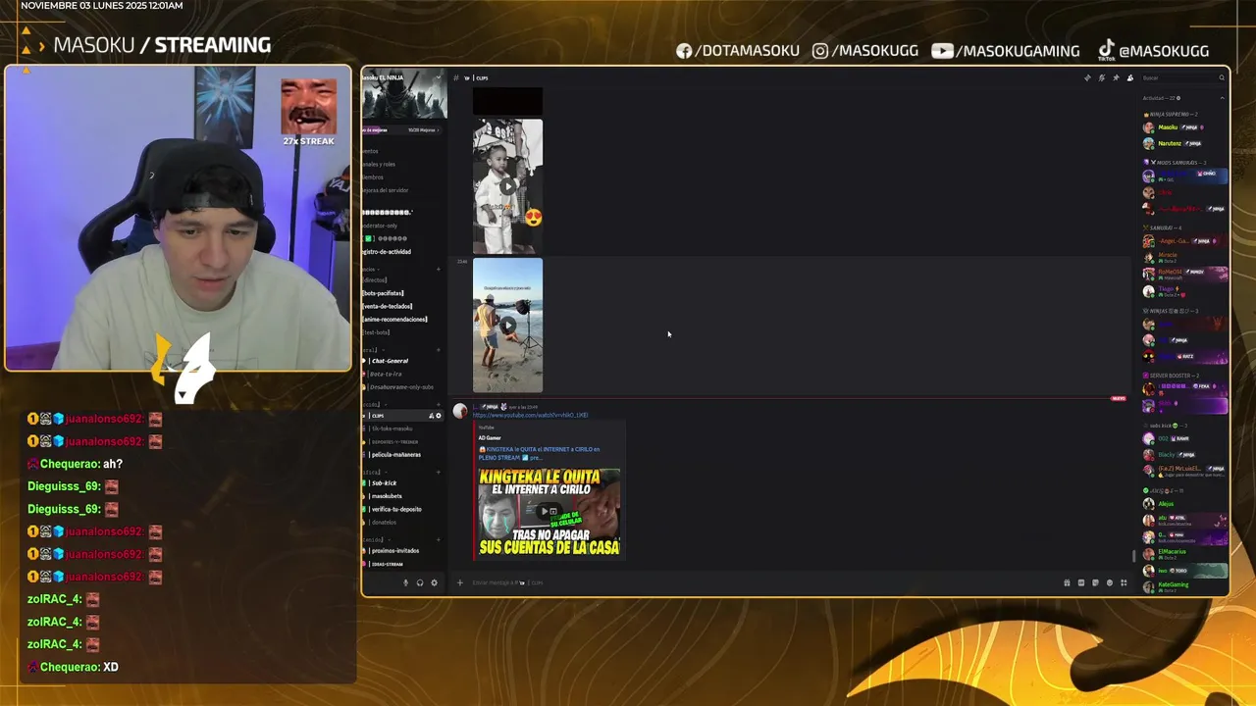The image size is (1256, 706).
Task: Add channel with plus above CLIPS
Action: point(439,404)
